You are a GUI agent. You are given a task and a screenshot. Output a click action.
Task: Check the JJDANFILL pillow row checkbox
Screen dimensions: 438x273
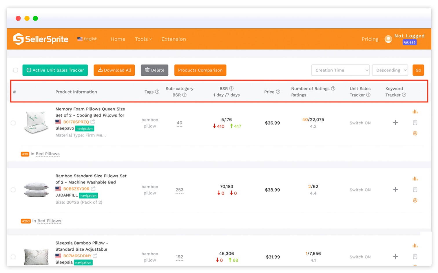[x=13, y=190]
